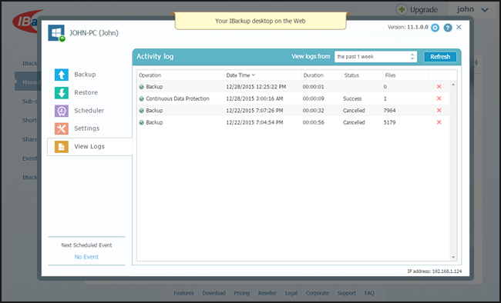This screenshot has height=303, width=501.
Task: Select the View Logs menu item
Action: pyautogui.click(x=89, y=147)
